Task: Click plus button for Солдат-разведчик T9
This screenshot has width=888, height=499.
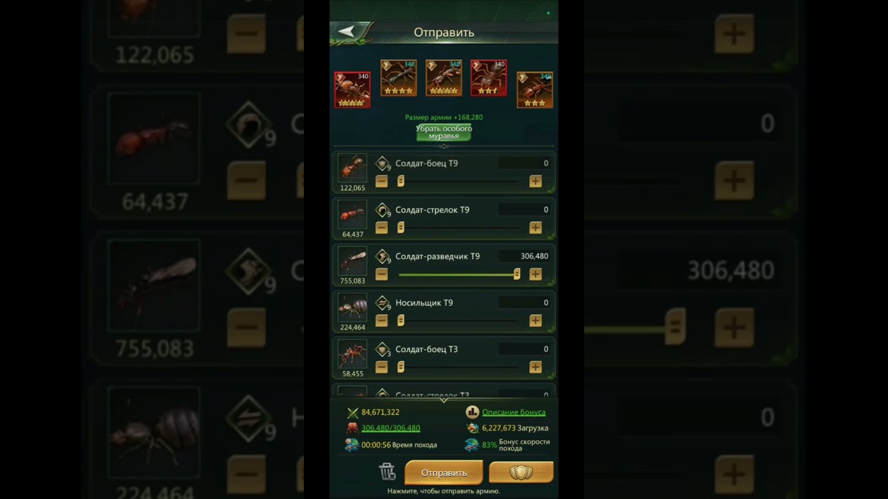Action: (x=536, y=274)
